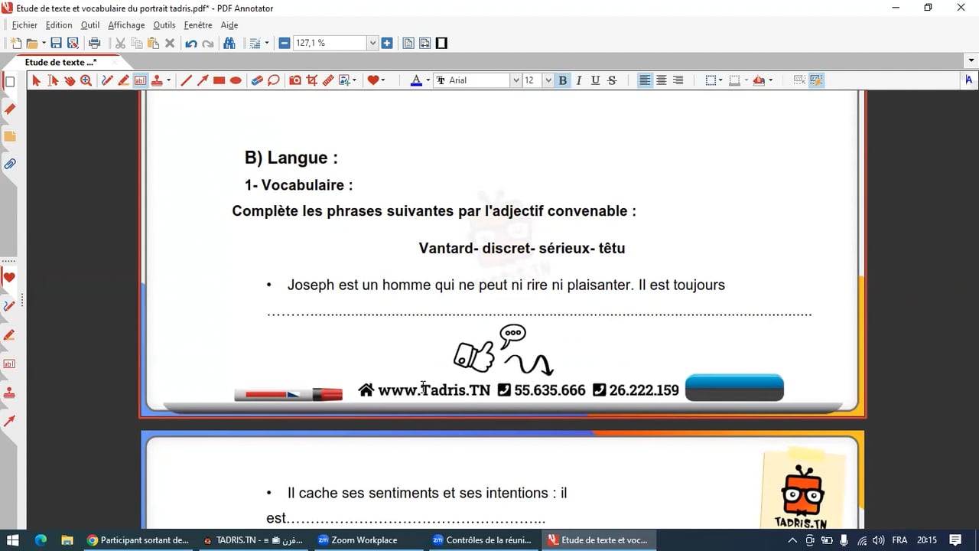Open the 127,1 % zoom level combo box

[x=336, y=44]
